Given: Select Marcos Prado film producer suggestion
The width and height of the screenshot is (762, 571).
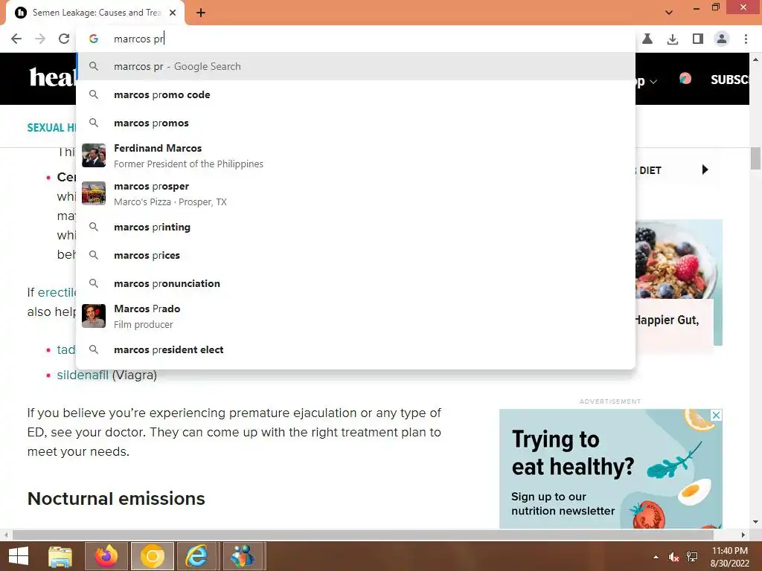Looking at the screenshot, I should pos(356,316).
